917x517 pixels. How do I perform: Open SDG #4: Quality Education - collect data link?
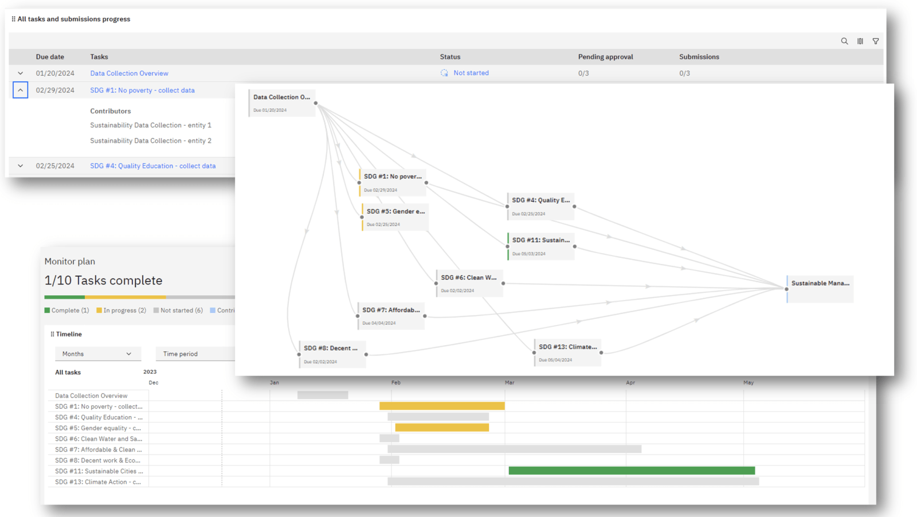pyautogui.click(x=153, y=166)
